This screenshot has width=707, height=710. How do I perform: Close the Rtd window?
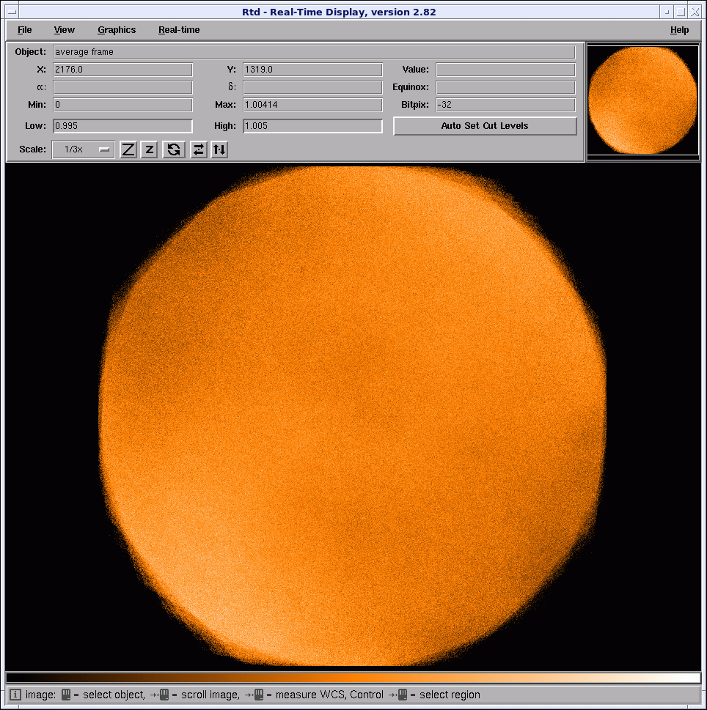695,12
